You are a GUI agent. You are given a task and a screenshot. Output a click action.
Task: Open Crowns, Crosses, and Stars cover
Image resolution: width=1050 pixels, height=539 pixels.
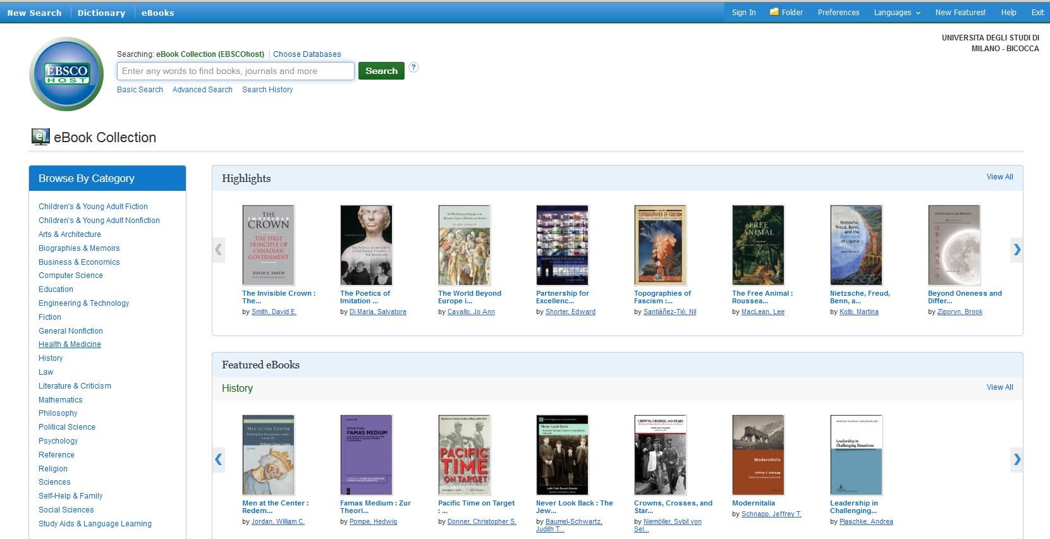pos(661,455)
